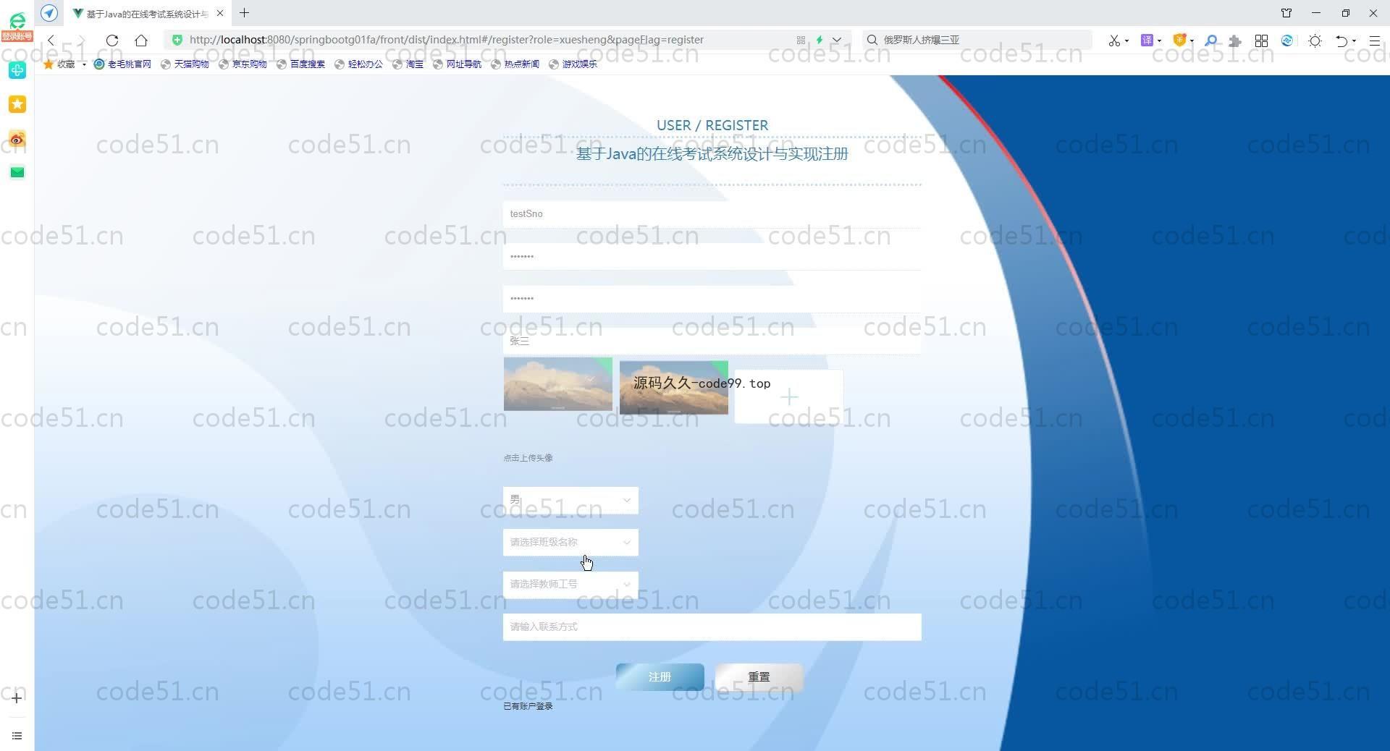Screen dimensions: 1390x751
Task: Click the QR code icon in address bar
Action: point(801,40)
